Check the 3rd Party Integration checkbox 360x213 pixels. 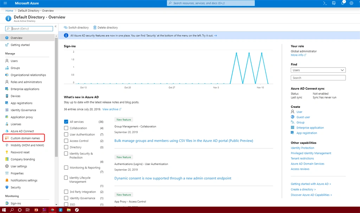click(66, 192)
